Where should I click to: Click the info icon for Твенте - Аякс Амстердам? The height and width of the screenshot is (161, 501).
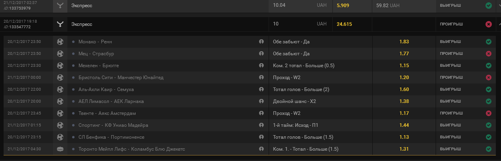261,113
